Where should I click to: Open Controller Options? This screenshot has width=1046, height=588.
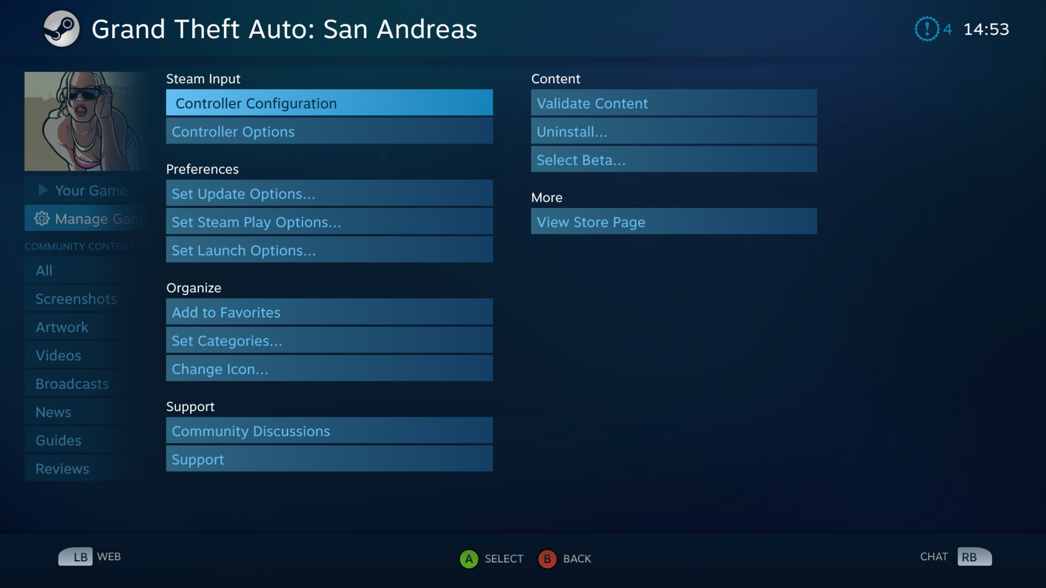pos(329,131)
